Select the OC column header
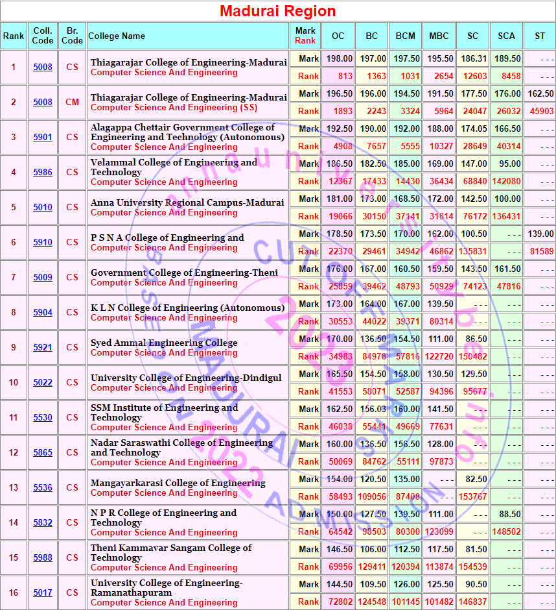556x610 pixels. [x=338, y=36]
